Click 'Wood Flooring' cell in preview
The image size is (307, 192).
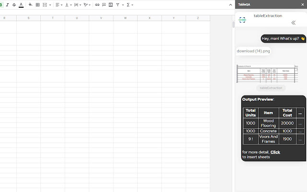coord(268,123)
